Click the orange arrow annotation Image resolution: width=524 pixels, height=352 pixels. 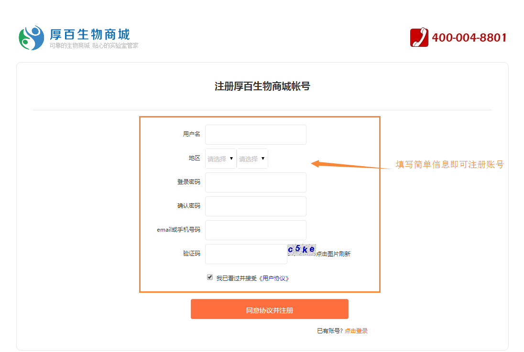point(351,165)
